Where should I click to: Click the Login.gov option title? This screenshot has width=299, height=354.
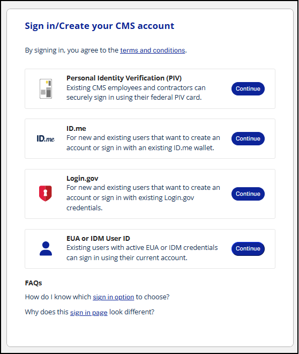click(83, 179)
